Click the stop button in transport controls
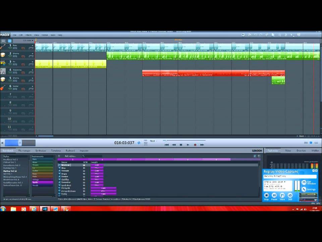Viewport: 322px width, 242px height. click(181, 145)
